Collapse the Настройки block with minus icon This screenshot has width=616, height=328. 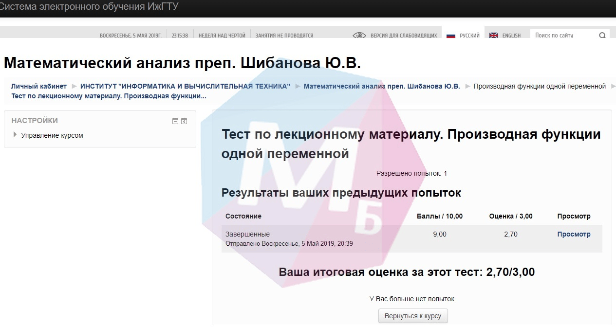(x=175, y=121)
